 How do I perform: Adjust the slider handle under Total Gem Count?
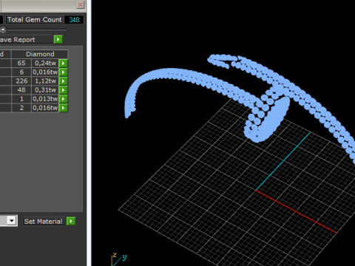[x=3, y=30]
